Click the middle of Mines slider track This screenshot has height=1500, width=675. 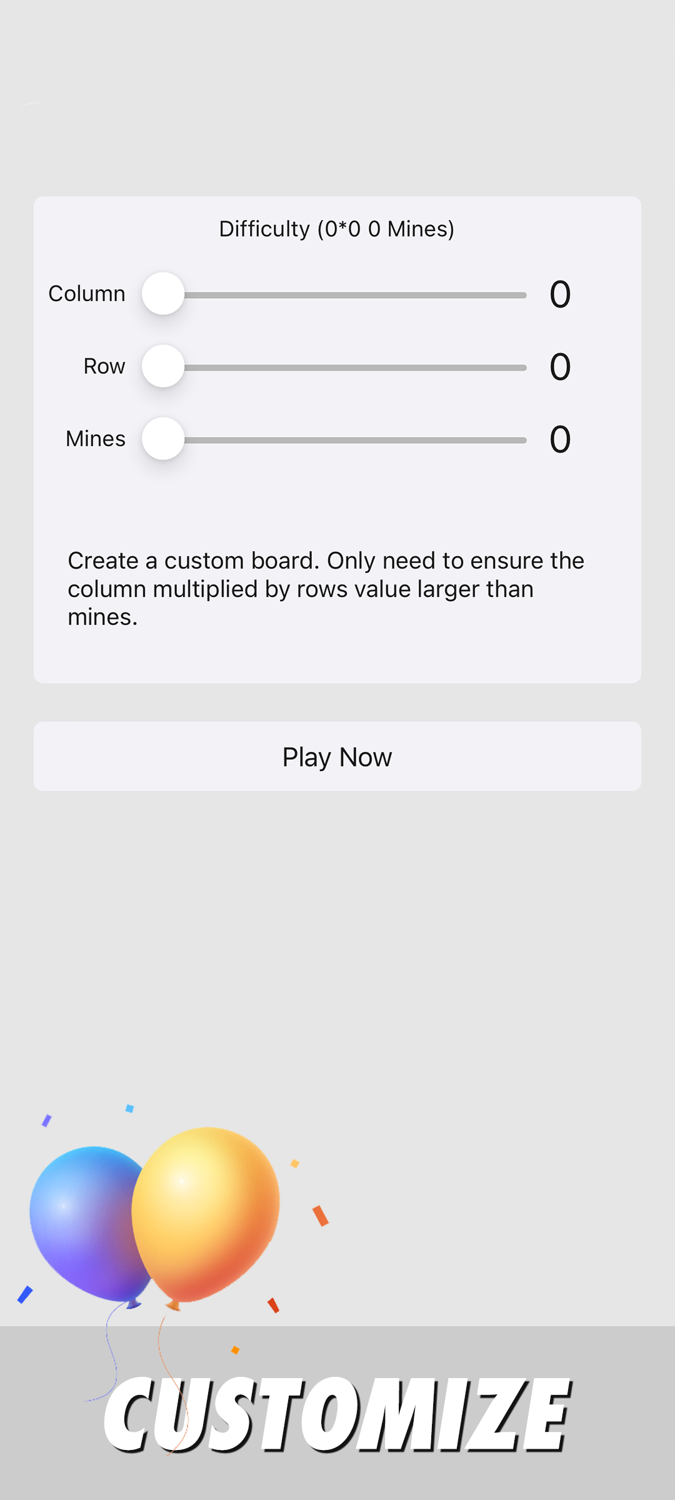(335, 440)
